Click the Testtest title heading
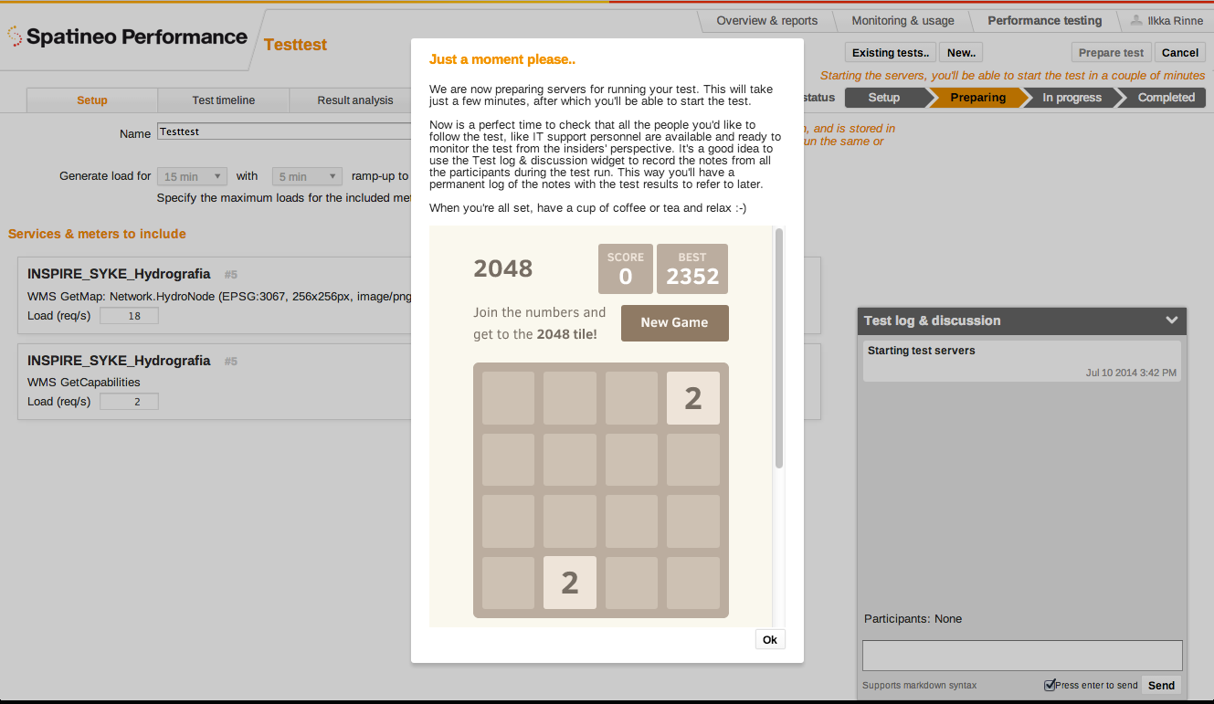 click(x=295, y=45)
